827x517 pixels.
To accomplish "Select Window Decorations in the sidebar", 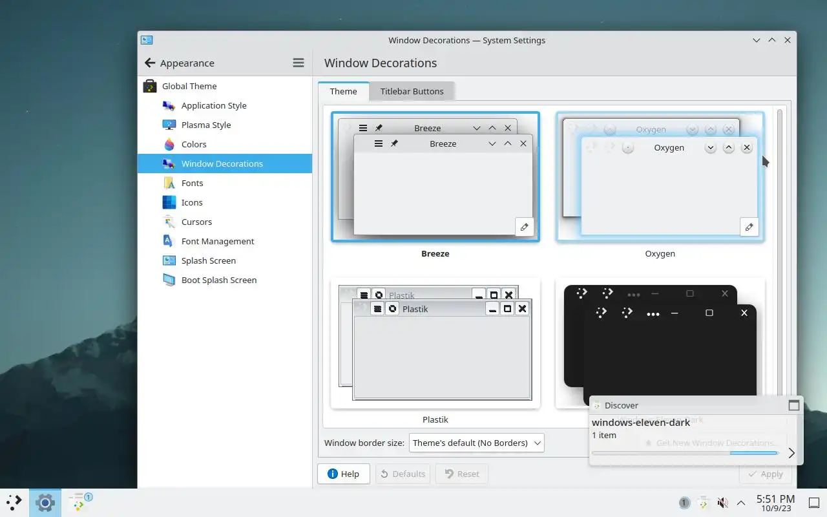I will tap(225, 164).
